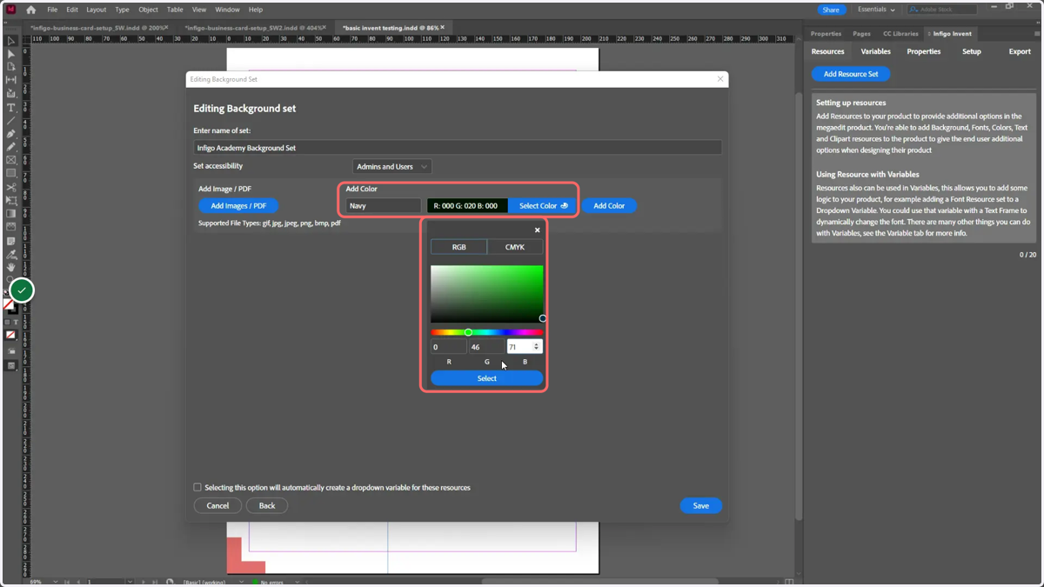
Task: Click the Cancel button
Action: (217, 505)
